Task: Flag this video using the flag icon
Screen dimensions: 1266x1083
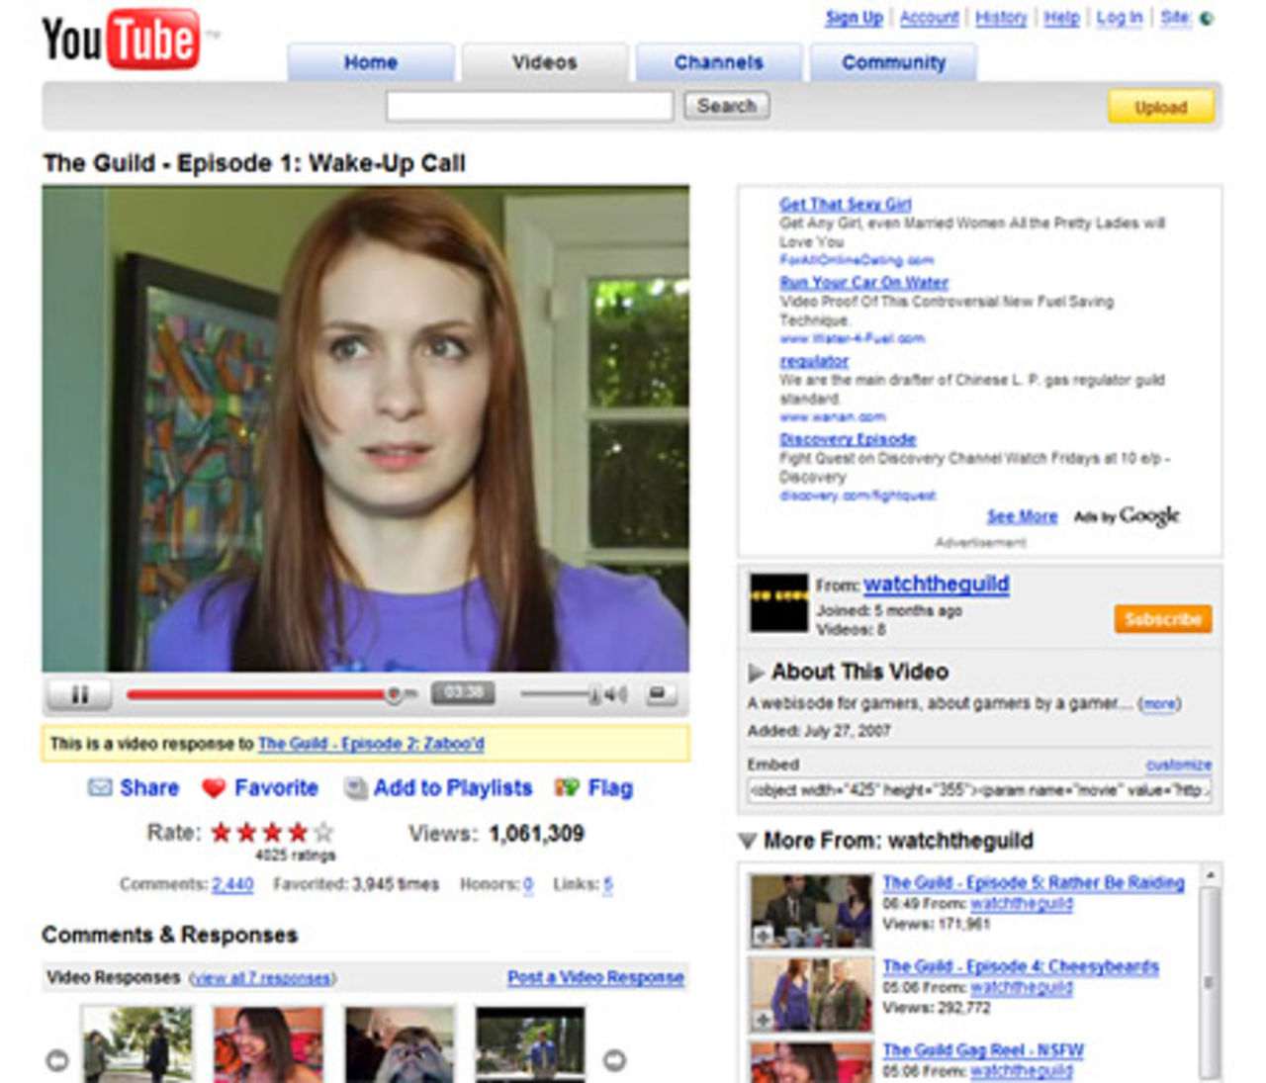Action: click(x=567, y=788)
